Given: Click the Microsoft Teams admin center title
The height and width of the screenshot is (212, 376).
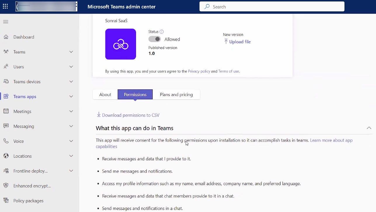Looking at the screenshot, I should (121, 7).
